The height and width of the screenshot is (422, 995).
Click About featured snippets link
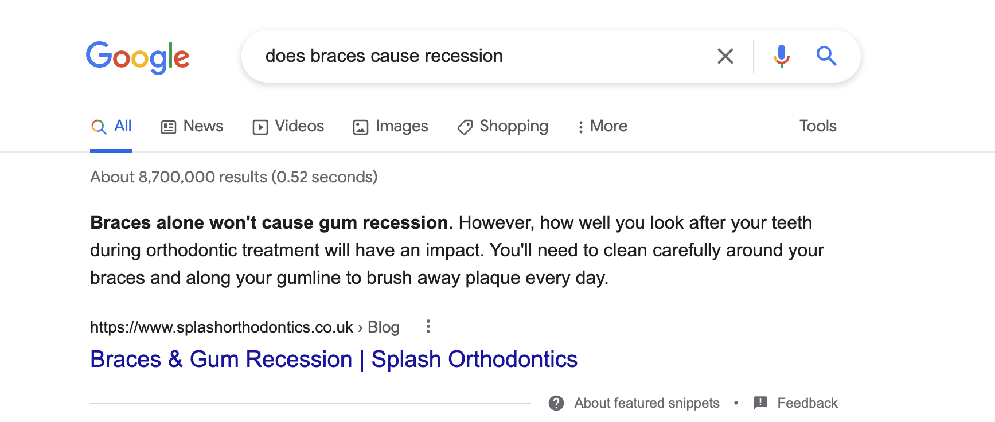click(647, 403)
